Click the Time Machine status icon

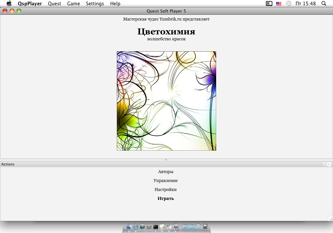[x=289, y=4]
